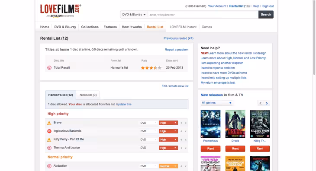Show next new releases with right arrow
Image resolution: width=316 pixels, height=171 pixels.
click(267, 103)
